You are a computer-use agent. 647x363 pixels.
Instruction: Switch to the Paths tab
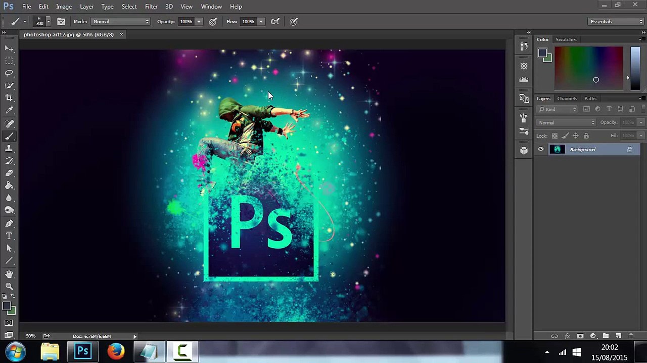(590, 99)
